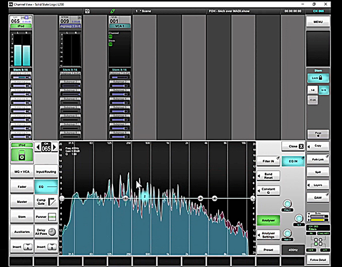Expand the Solo A/B panel
Image resolution: width=342 pixels, height=267 pixels.
coord(318,218)
